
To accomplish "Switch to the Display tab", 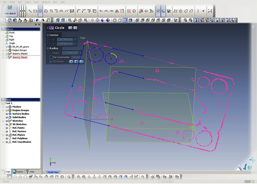I will pos(18,172).
